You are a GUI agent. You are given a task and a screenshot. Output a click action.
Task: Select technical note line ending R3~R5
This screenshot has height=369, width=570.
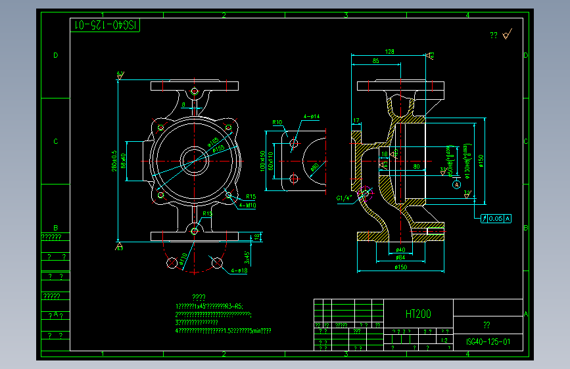pos(209,306)
